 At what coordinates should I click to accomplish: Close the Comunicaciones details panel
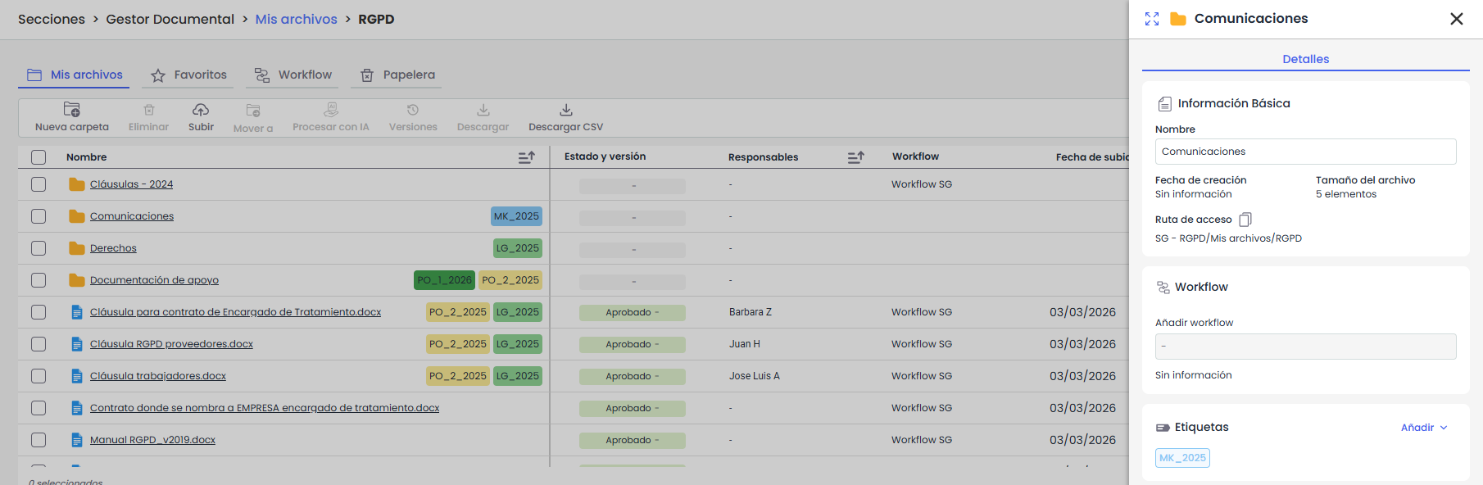[x=1456, y=19]
